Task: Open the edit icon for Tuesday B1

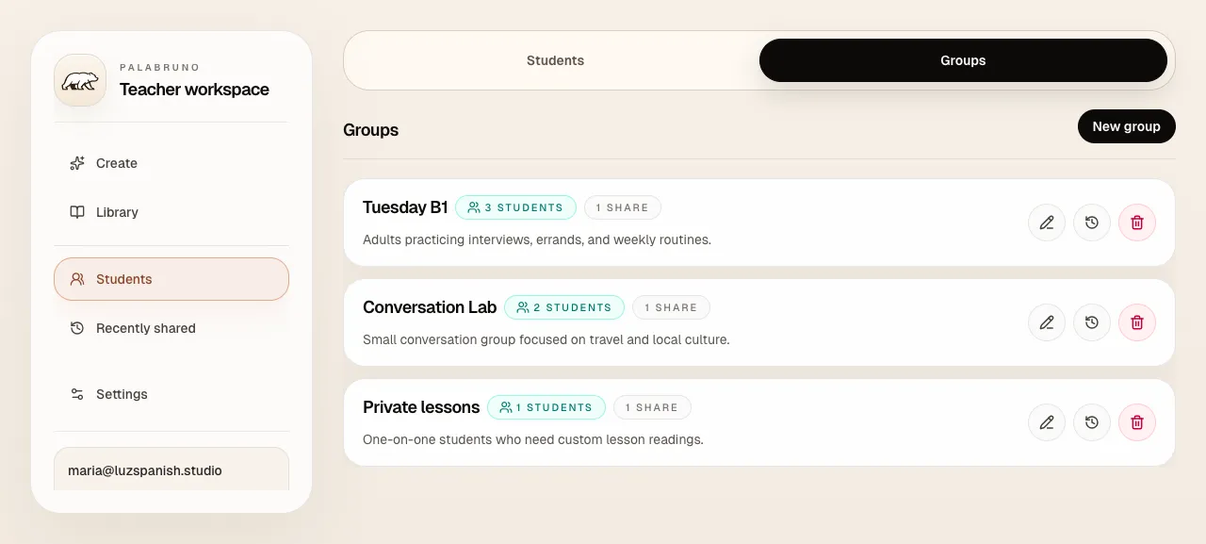Action: click(1046, 223)
